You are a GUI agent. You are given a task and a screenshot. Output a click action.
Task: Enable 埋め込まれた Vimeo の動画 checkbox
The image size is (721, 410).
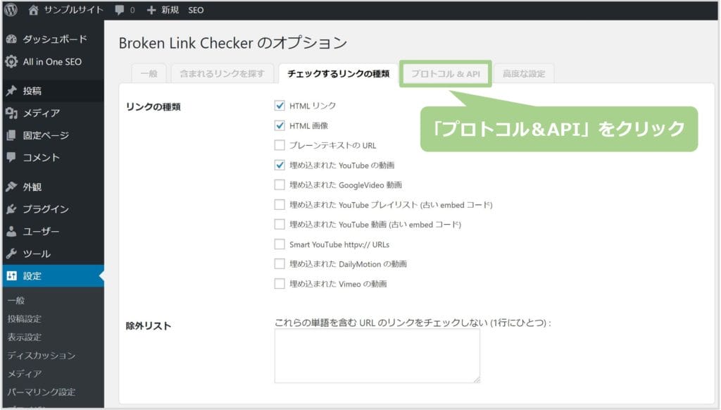pyautogui.click(x=280, y=284)
